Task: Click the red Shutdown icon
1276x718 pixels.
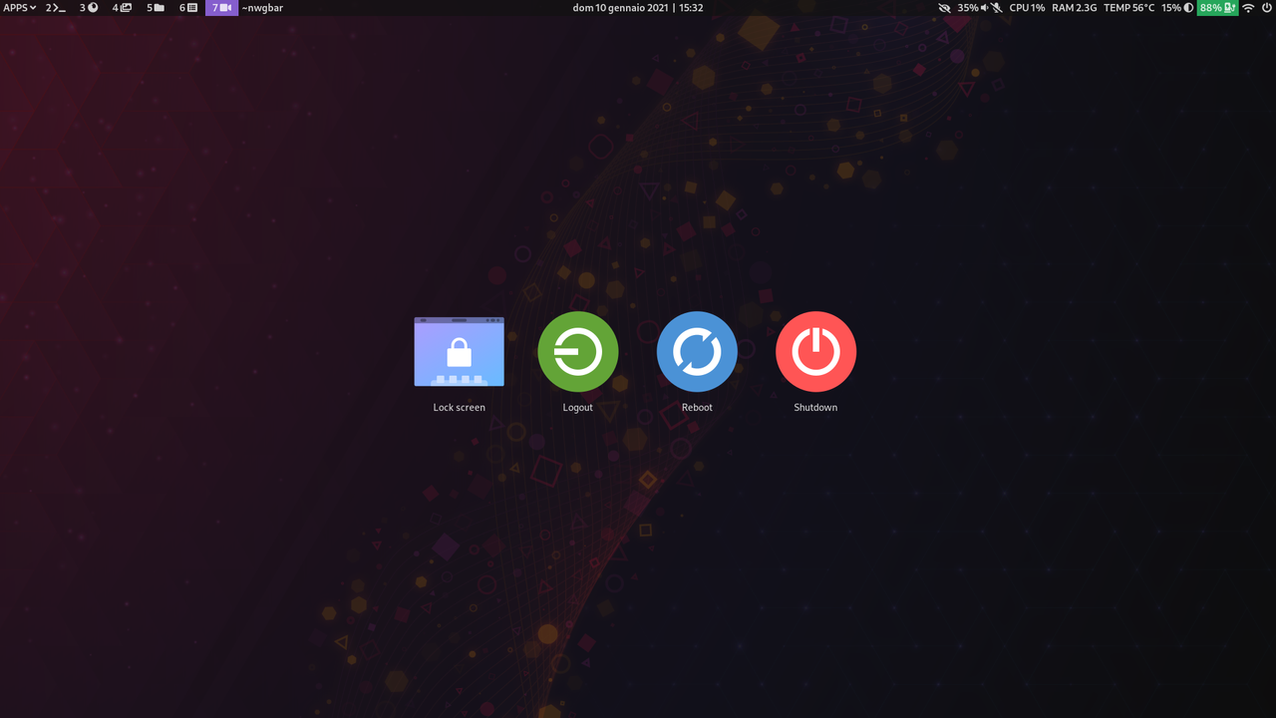Action: tap(815, 351)
